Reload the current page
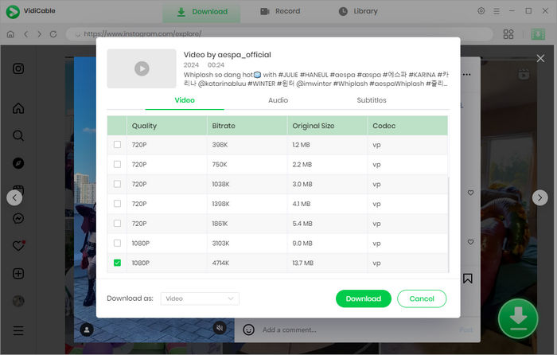The image size is (557, 355). [x=53, y=34]
